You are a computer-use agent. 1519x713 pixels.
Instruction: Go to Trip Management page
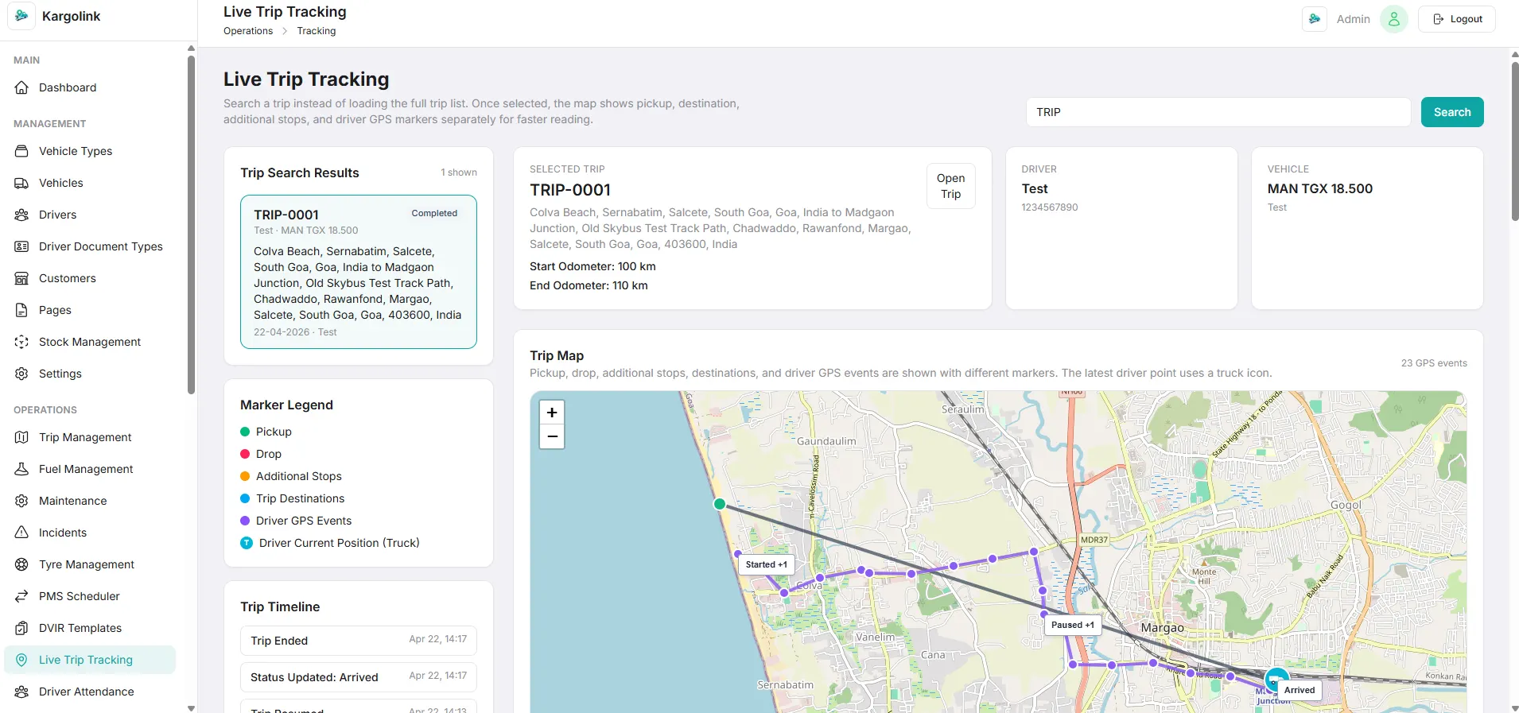90,437
